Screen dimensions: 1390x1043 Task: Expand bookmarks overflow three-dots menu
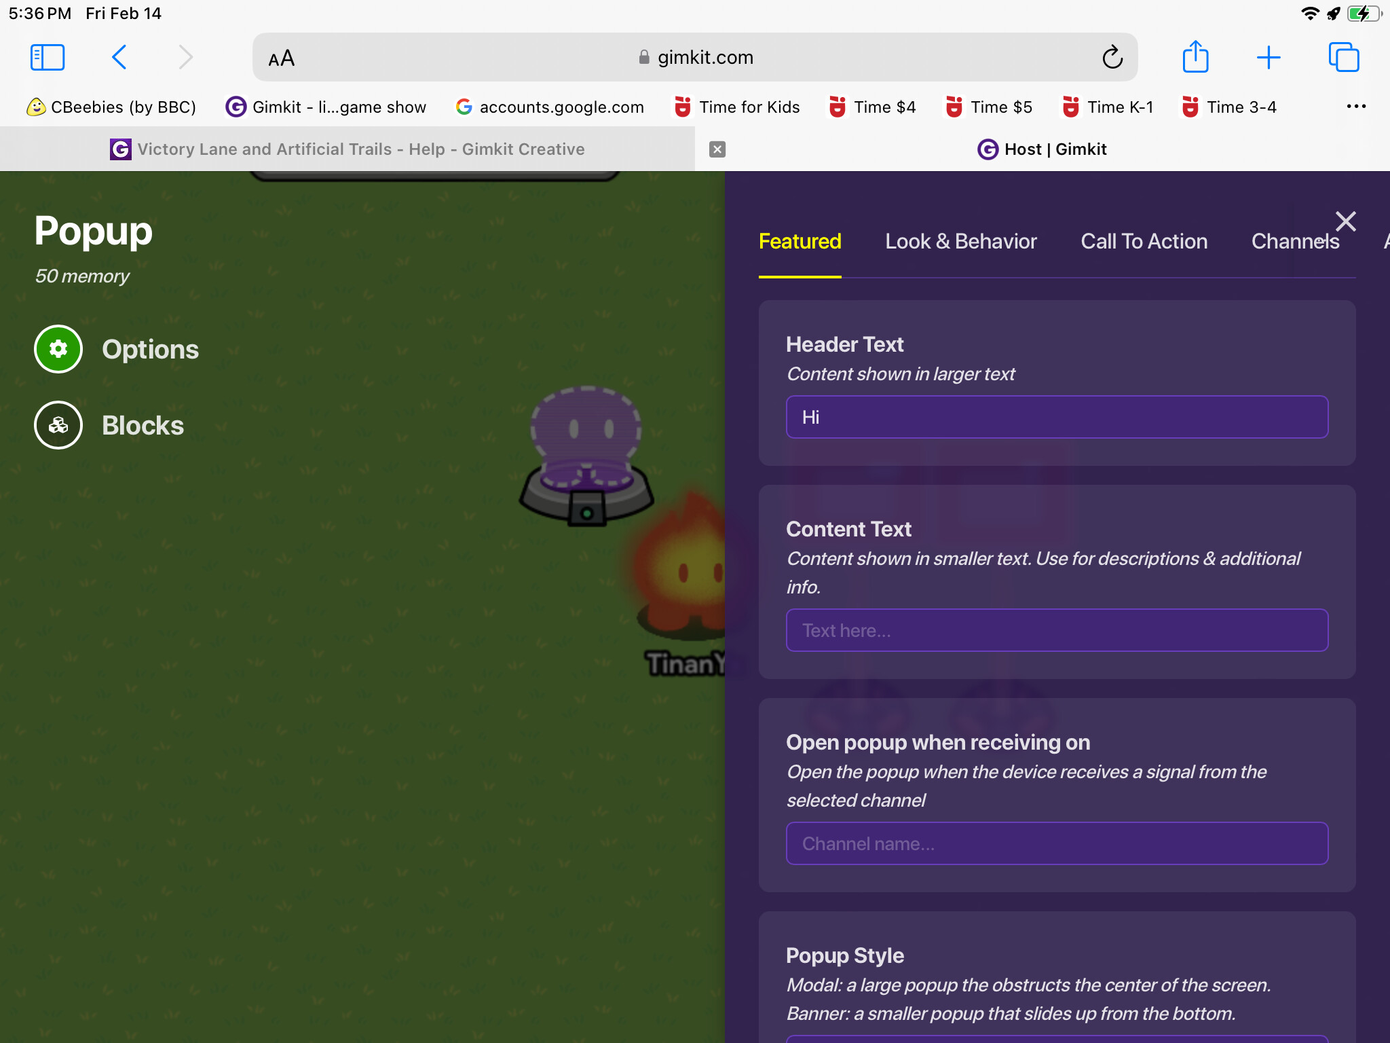pos(1356,107)
